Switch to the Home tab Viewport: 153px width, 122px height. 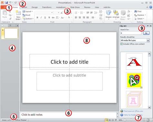click(15, 7)
